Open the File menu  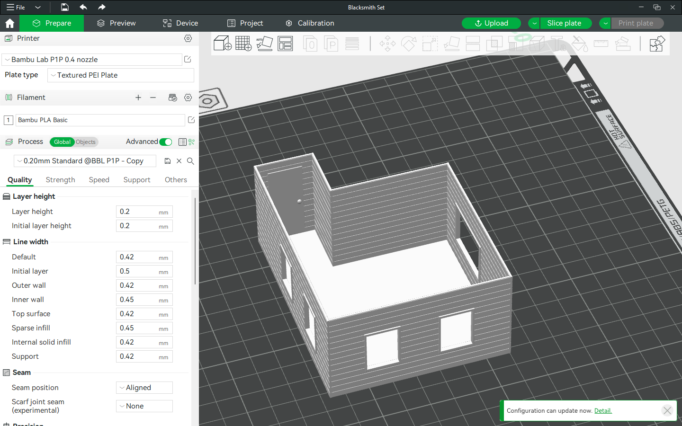[x=16, y=8]
